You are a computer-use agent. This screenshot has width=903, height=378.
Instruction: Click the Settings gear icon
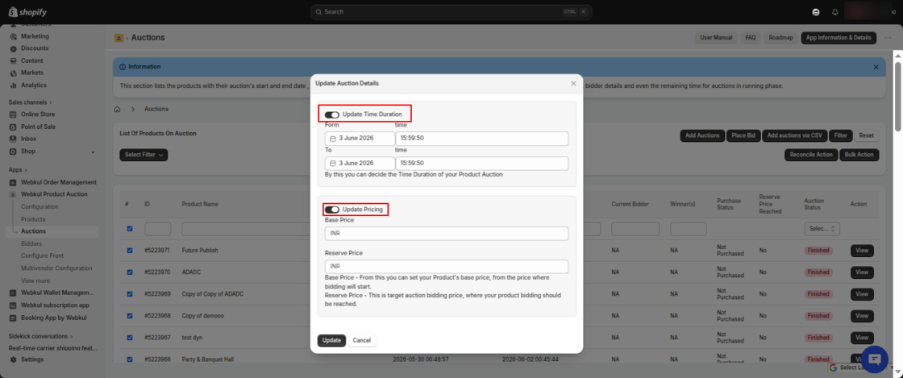click(13, 359)
